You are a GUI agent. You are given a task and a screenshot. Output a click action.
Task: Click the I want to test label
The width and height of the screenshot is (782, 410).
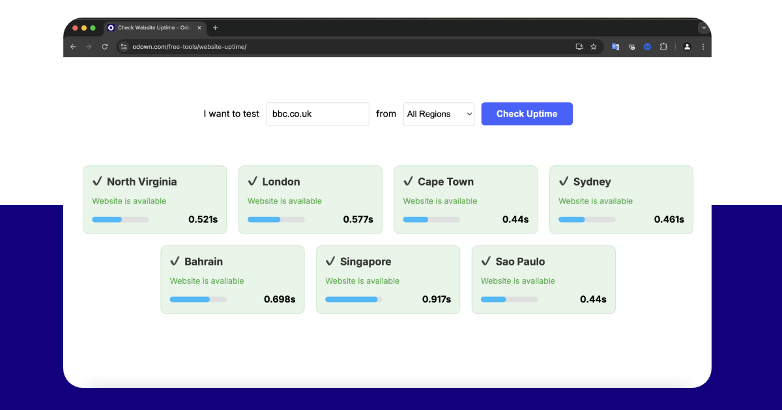click(231, 114)
